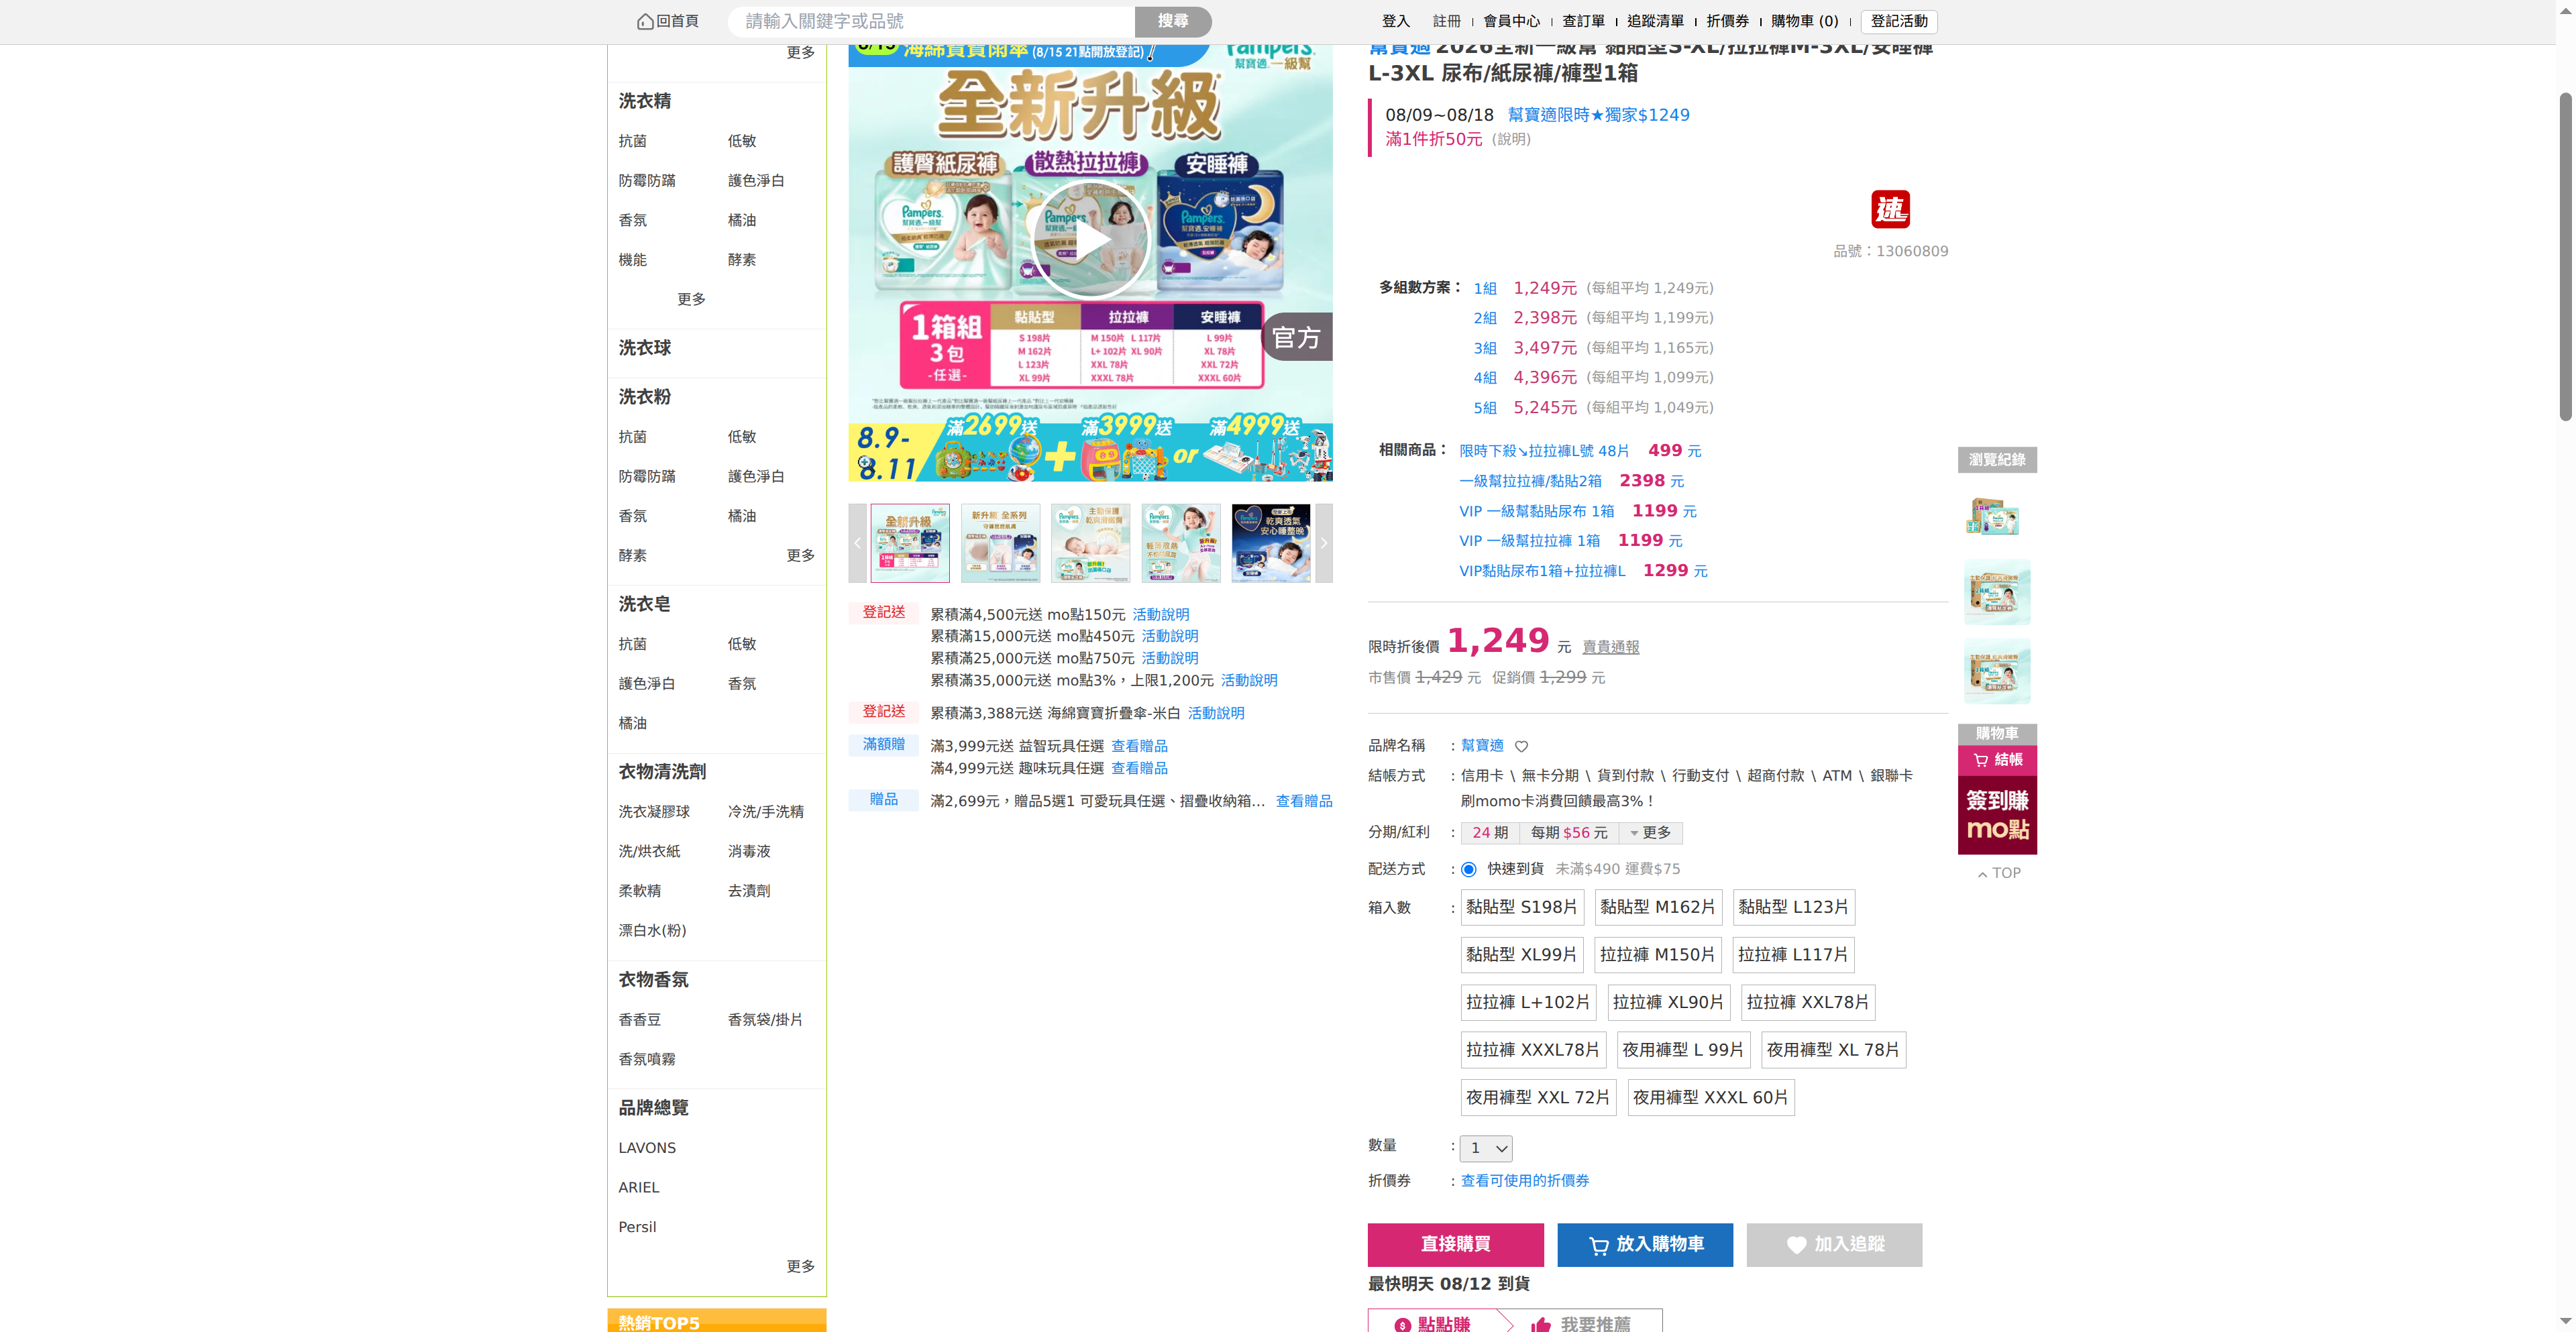Click the 搜尋 search button
The width and height of the screenshot is (2576, 1332).
click(1173, 21)
